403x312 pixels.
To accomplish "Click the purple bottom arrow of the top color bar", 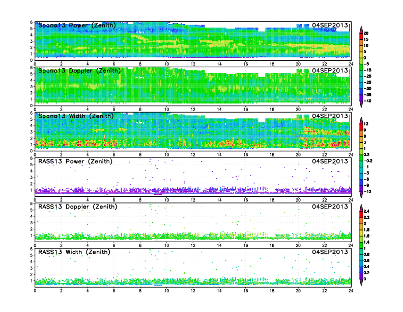I will [x=361, y=104].
